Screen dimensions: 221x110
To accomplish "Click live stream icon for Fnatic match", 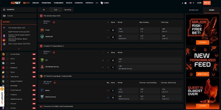I will tap(54, 22).
